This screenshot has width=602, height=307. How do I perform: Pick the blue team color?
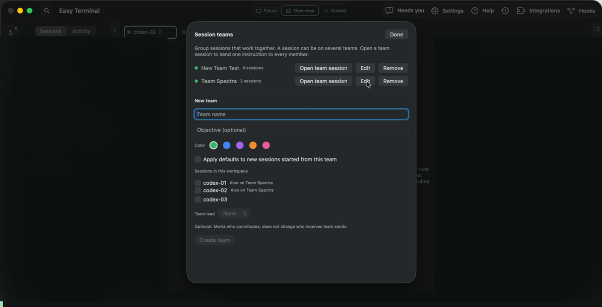click(x=227, y=145)
